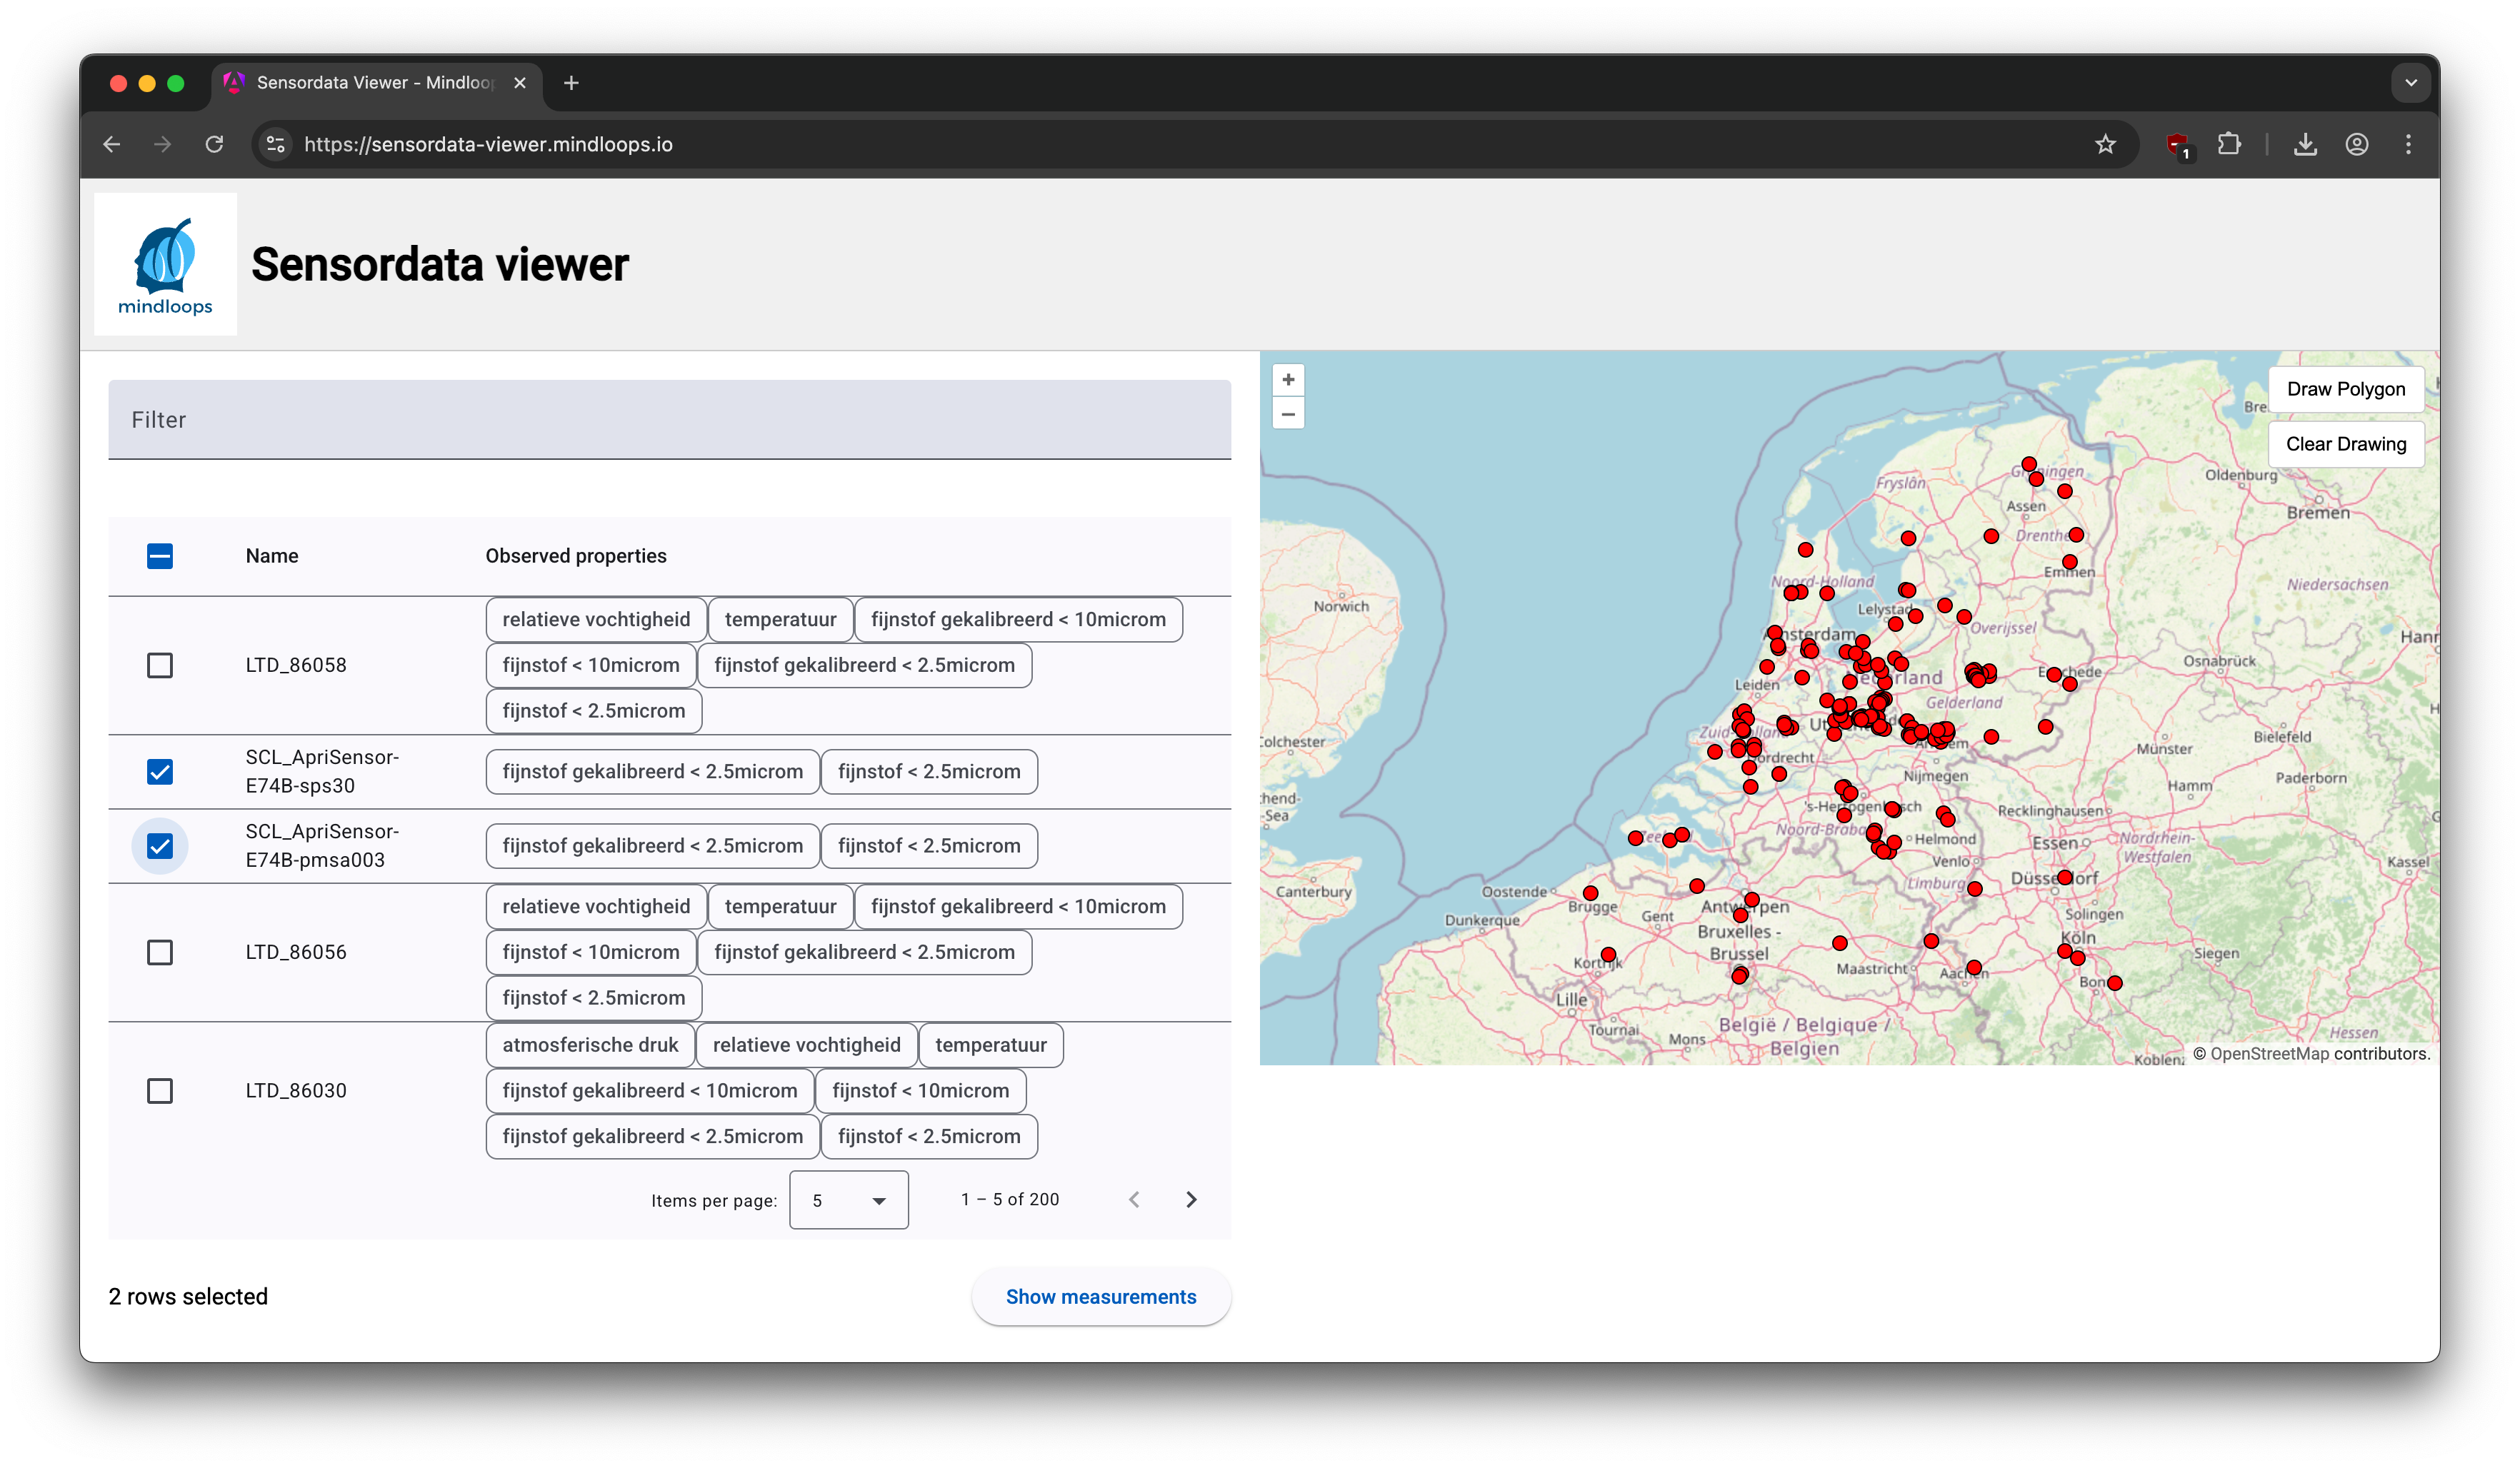The height and width of the screenshot is (1468, 2520).
Task: Click the atmosferische druk chip
Action: [590, 1045]
